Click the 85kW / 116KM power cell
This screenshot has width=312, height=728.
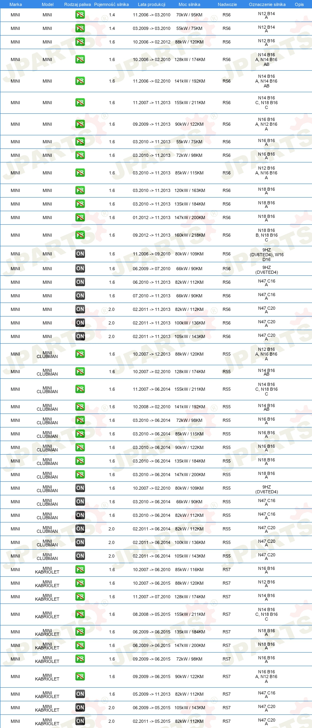(190, 570)
